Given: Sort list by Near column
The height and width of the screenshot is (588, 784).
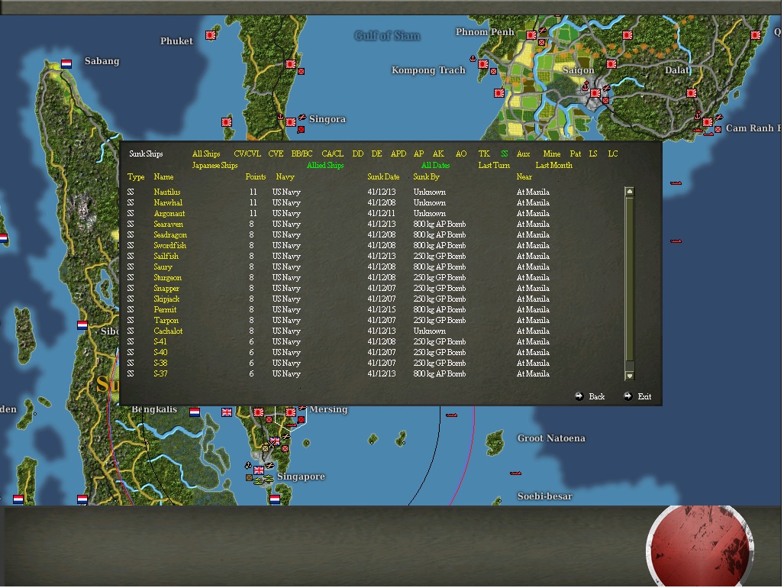Looking at the screenshot, I should click(524, 177).
